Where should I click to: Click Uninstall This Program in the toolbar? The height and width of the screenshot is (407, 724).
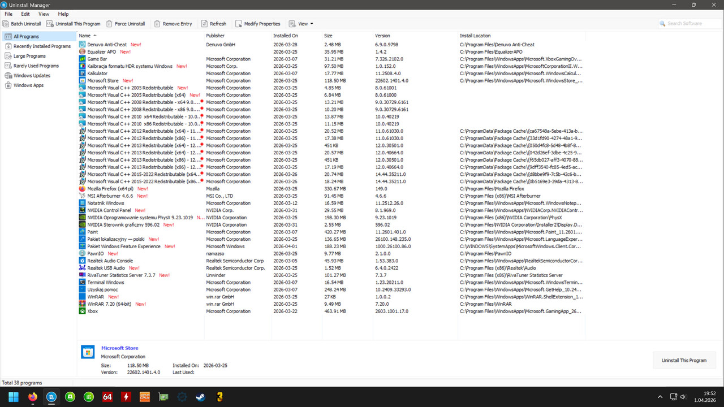point(74,24)
